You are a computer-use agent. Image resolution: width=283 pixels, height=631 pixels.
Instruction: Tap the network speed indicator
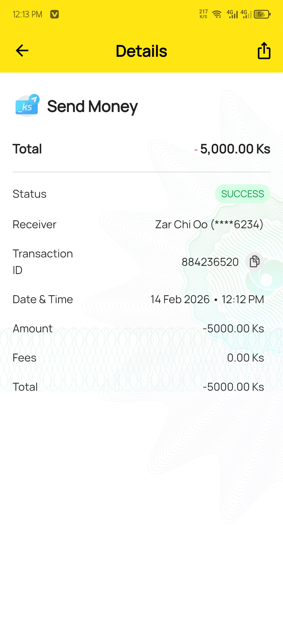(203, 14)
